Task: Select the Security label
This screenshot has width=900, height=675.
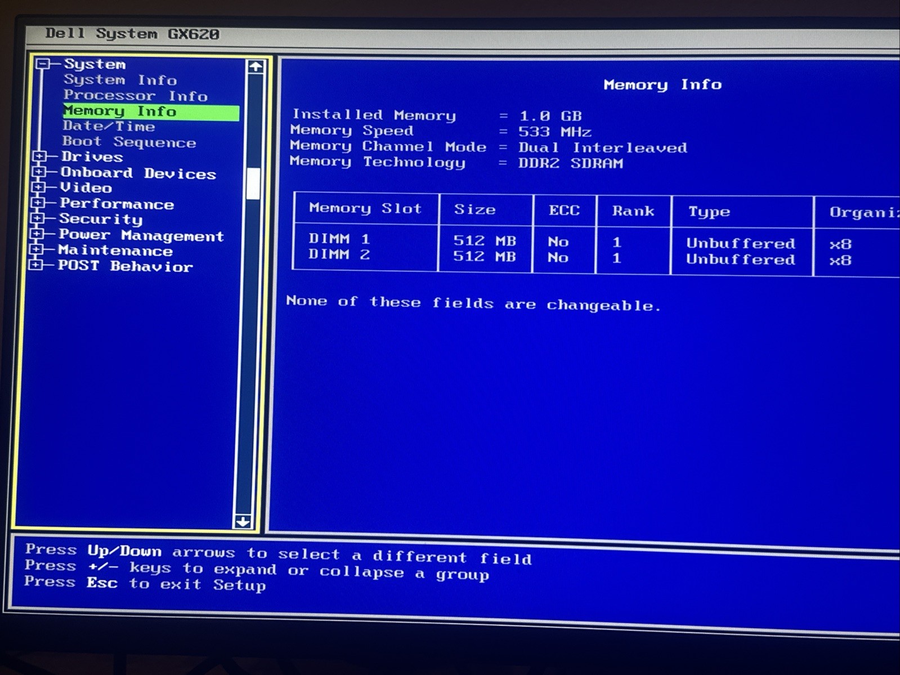Action: click(101, 219)
